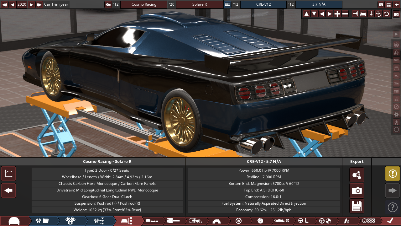Open the Cosmo Racing model name field
This screenshot has height=226, width=401.
144,4
